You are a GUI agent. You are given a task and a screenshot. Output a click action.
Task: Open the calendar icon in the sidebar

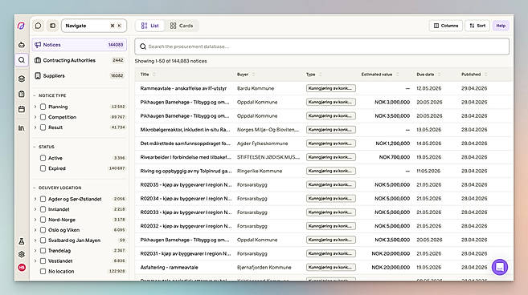click(22, 109)
